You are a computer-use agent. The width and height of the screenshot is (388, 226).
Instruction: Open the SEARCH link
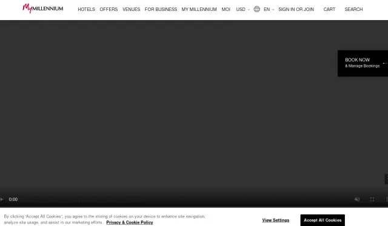pos(353,10)
